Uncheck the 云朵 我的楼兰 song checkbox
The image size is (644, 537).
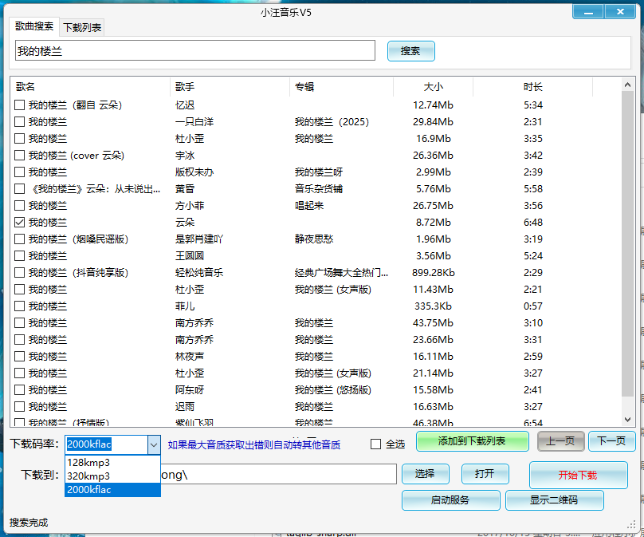tap(20, 223)
